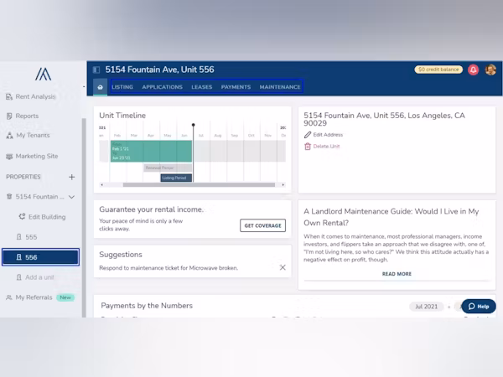Viewport: 503px width, 377px height.
Task: Open the user profile avatar
Action: pos(490,70)
